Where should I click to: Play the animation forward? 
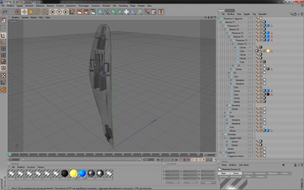click(x=169, y=160)
